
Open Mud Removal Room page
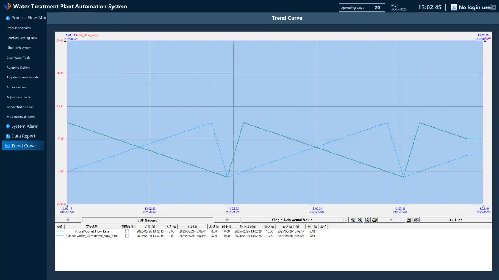pos(21,117)
